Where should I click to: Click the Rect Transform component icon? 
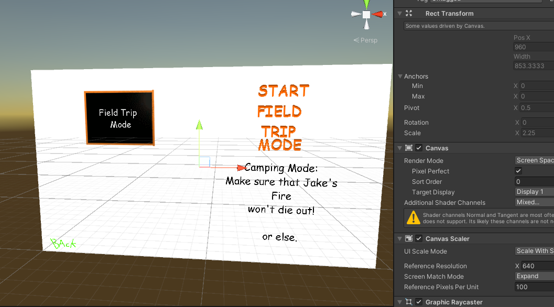click(x=409, y=14)
